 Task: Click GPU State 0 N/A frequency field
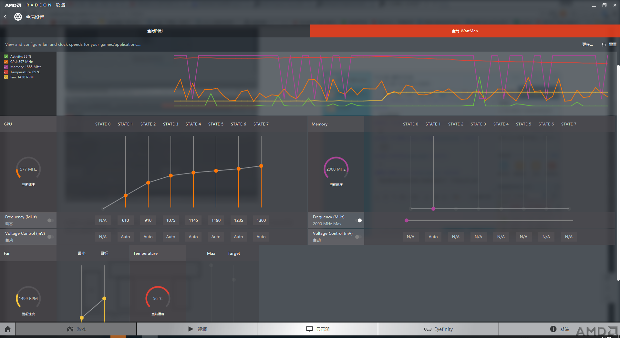103,220
